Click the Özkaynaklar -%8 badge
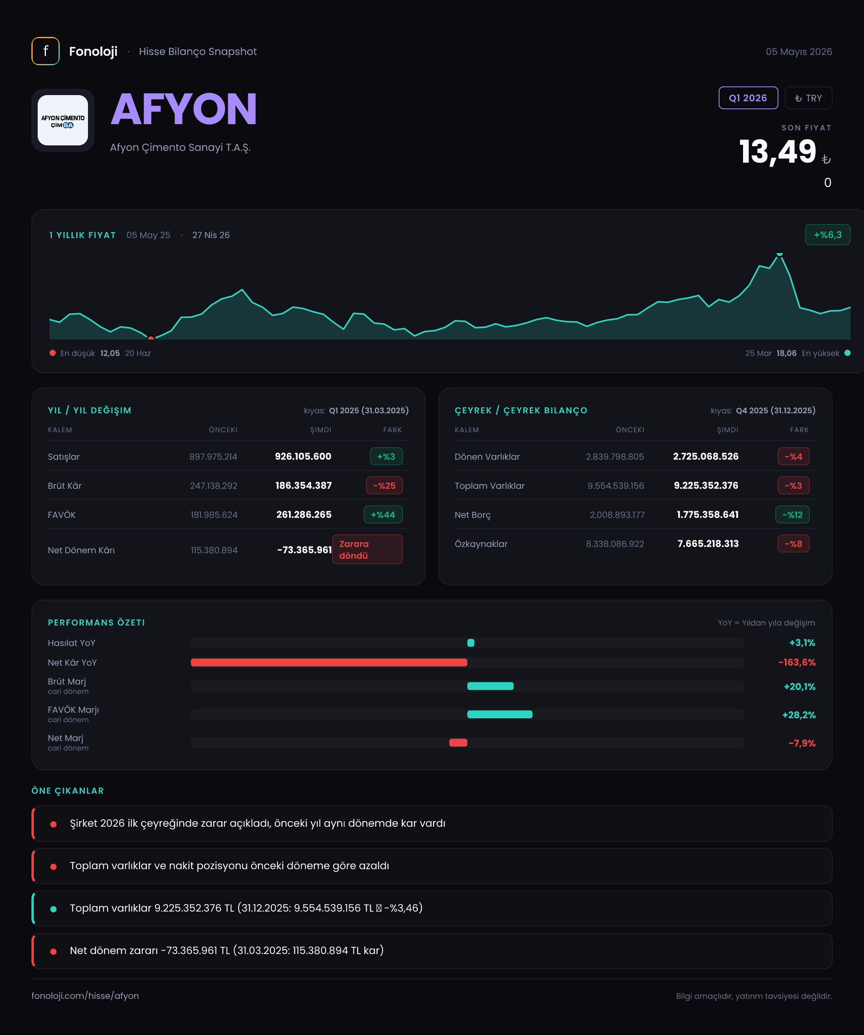The width and height of the screenshot is (864, 1035). pos(793,543)
